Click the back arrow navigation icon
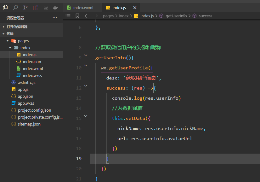This screenshot has height=182, width=260. click(x=87, y=16)
